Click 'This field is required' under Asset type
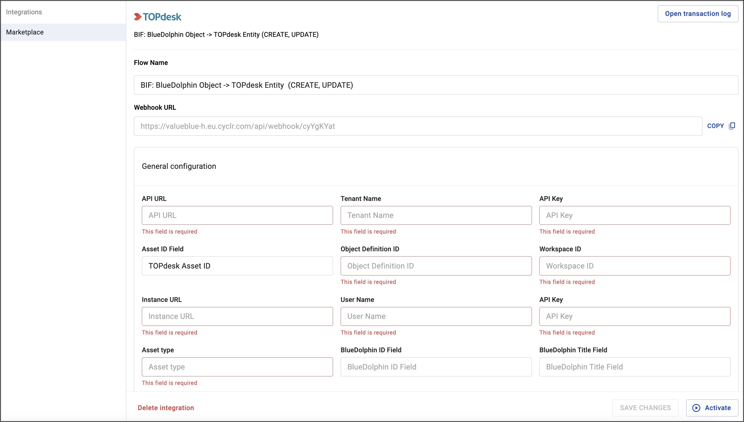This screenshot has height=422, width=744. click(169, 383)
